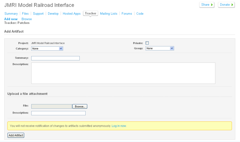Expand the Group dropdown
This screenshot has height=142, width=240.
160,48
